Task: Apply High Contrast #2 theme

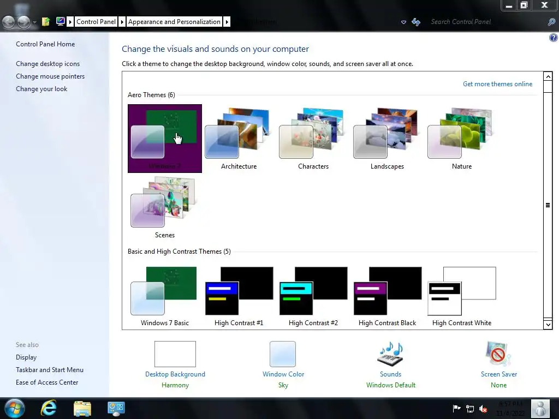Action: [x=313, y=296]
